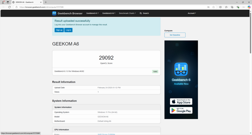Click the Set Baseline button
Image resolution: width=252 pixels, height=135 pixels.
pos(175,35)
